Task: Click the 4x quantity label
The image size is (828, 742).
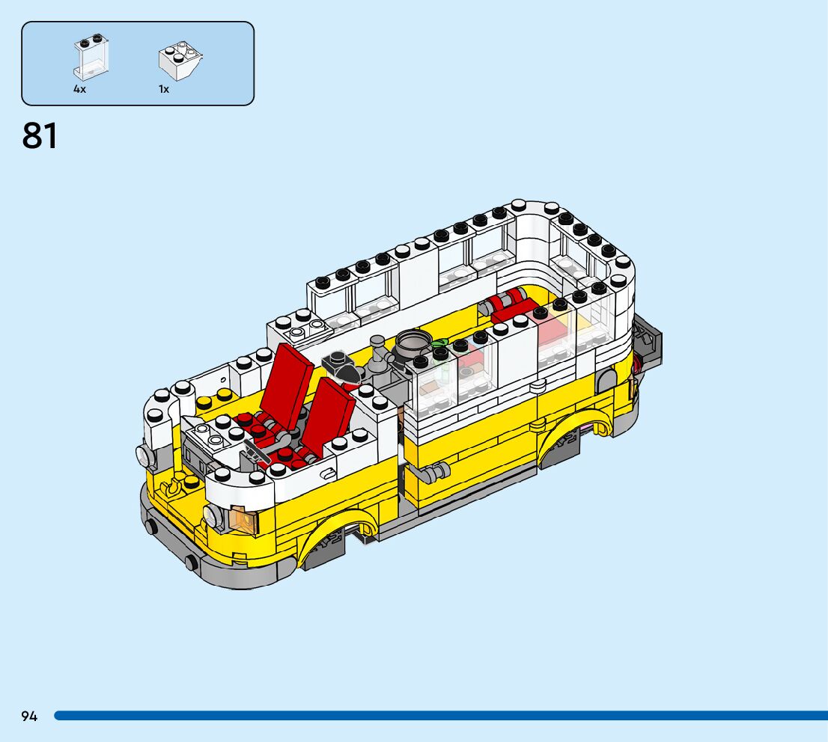Action: coord(79,89)
